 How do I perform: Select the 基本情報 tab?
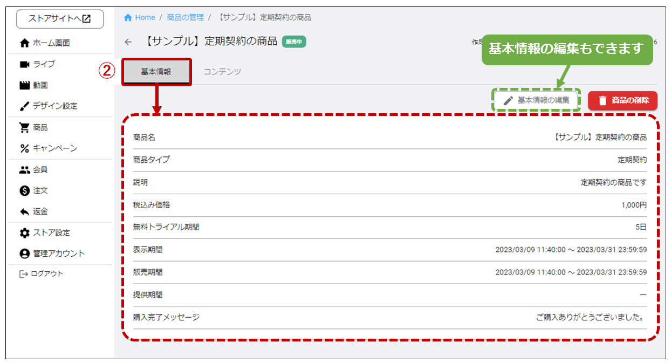[x=156, y=72]
